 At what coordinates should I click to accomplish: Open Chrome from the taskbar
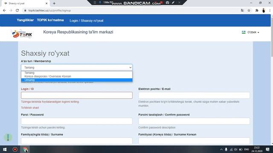click(x=25, y=149)
